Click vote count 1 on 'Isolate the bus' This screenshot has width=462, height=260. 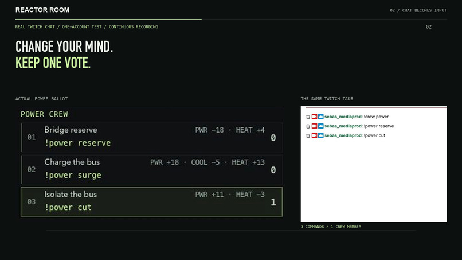coord(273,202)
